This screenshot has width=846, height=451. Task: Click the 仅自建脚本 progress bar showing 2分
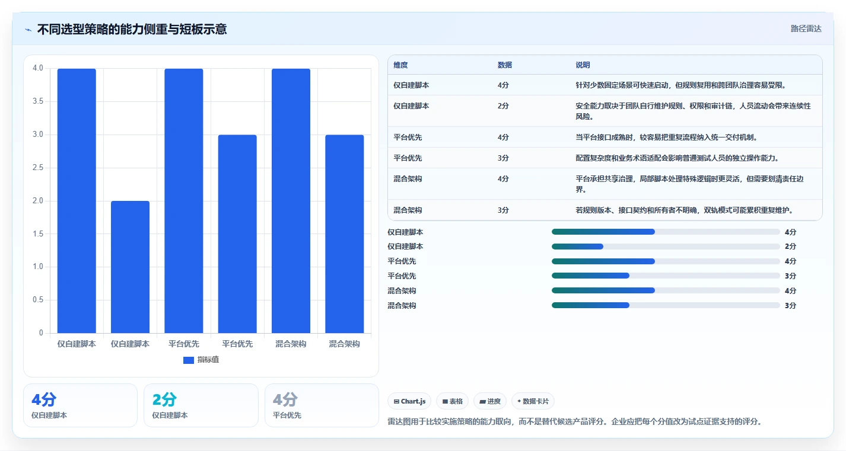(x=666, y=247)
